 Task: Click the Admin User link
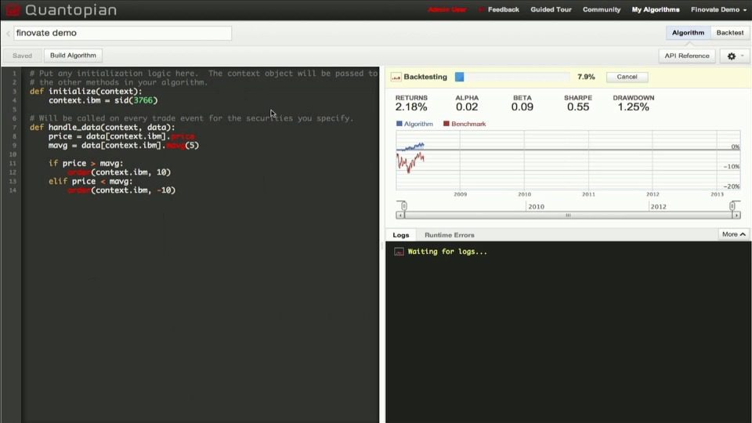[447, 9]
